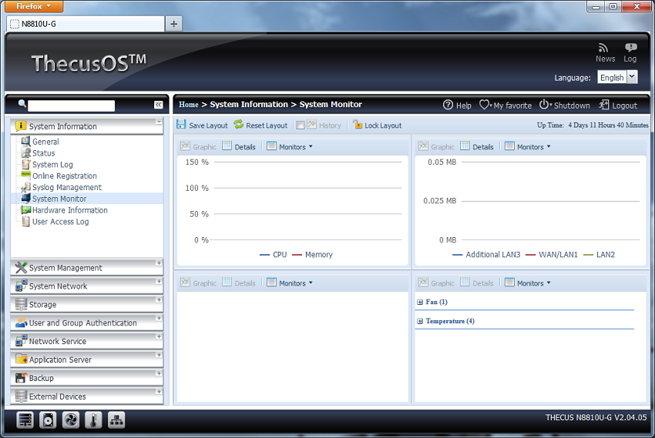This screenshot has width=655, height=438.
Task: Open System Log in the sidebar
Action: pyautogui.click(x=52, y=165)
